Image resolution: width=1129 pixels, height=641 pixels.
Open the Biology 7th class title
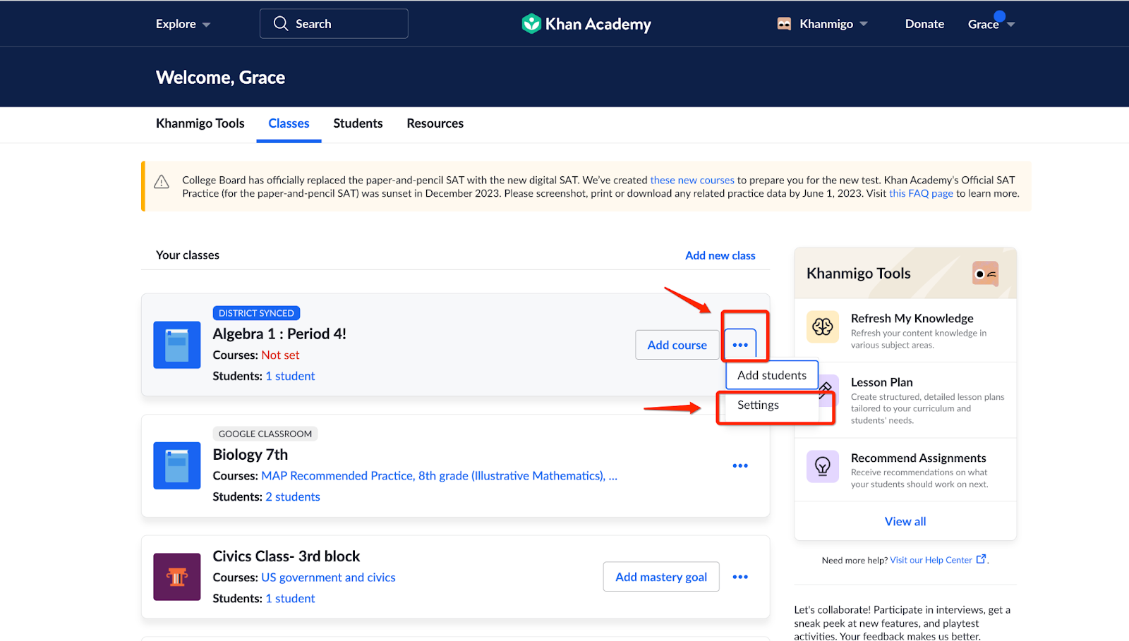click(x=250, y=454)
